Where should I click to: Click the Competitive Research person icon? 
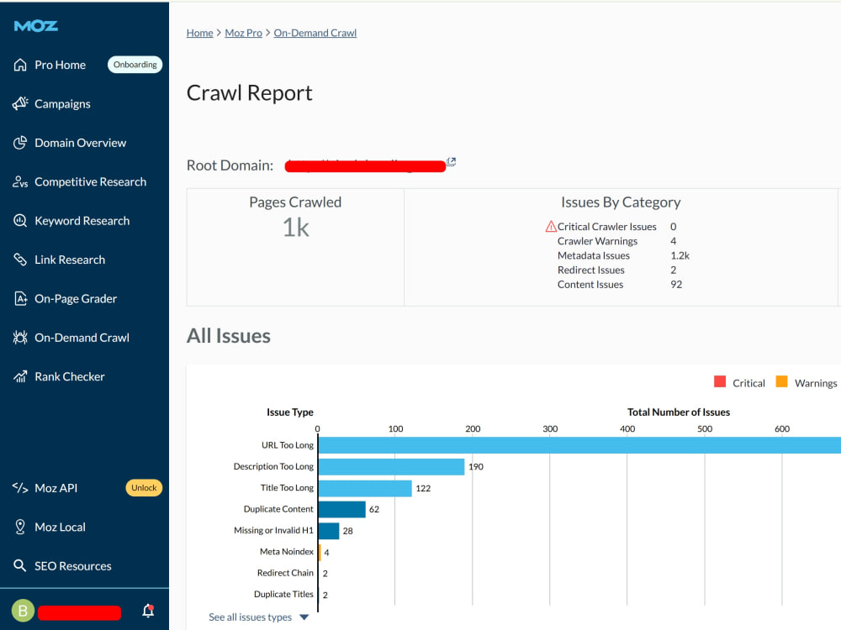(20, 181)
